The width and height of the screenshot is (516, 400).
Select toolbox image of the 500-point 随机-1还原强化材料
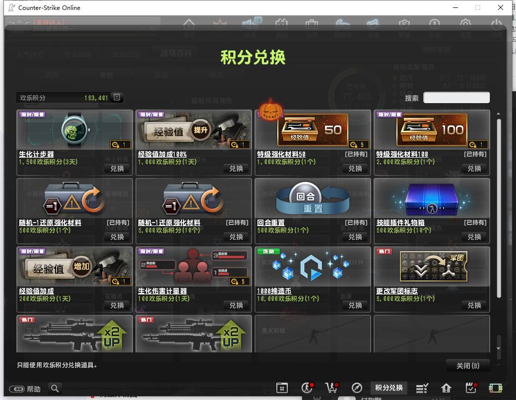[x=75, y=198]
